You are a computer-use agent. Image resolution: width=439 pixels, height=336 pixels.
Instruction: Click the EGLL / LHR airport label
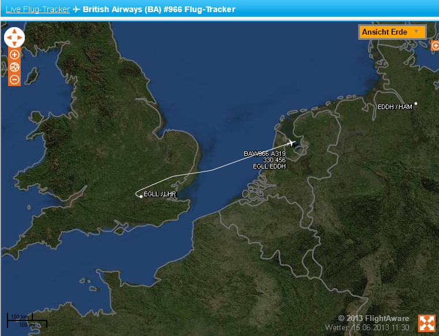(x=160, y=194)
